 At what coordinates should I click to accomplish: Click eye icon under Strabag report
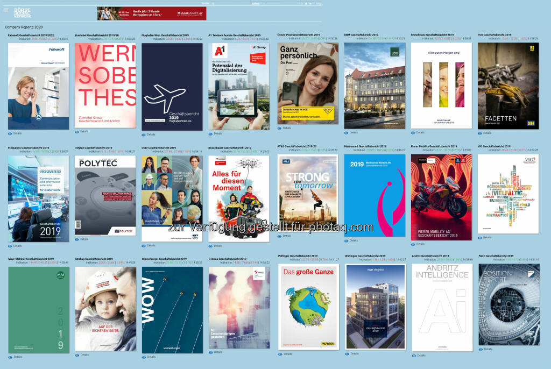[x=77, y=354]
